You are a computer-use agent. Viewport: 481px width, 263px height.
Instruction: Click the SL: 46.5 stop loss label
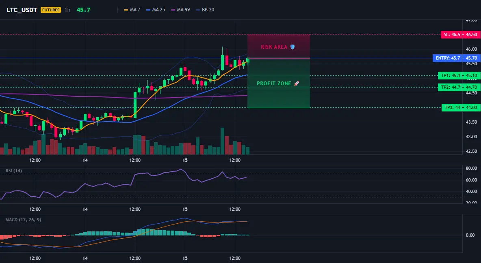point(452,34)
